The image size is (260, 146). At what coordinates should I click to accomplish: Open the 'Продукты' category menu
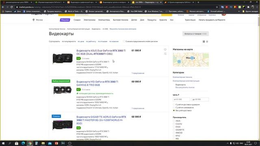coord(152,20)
